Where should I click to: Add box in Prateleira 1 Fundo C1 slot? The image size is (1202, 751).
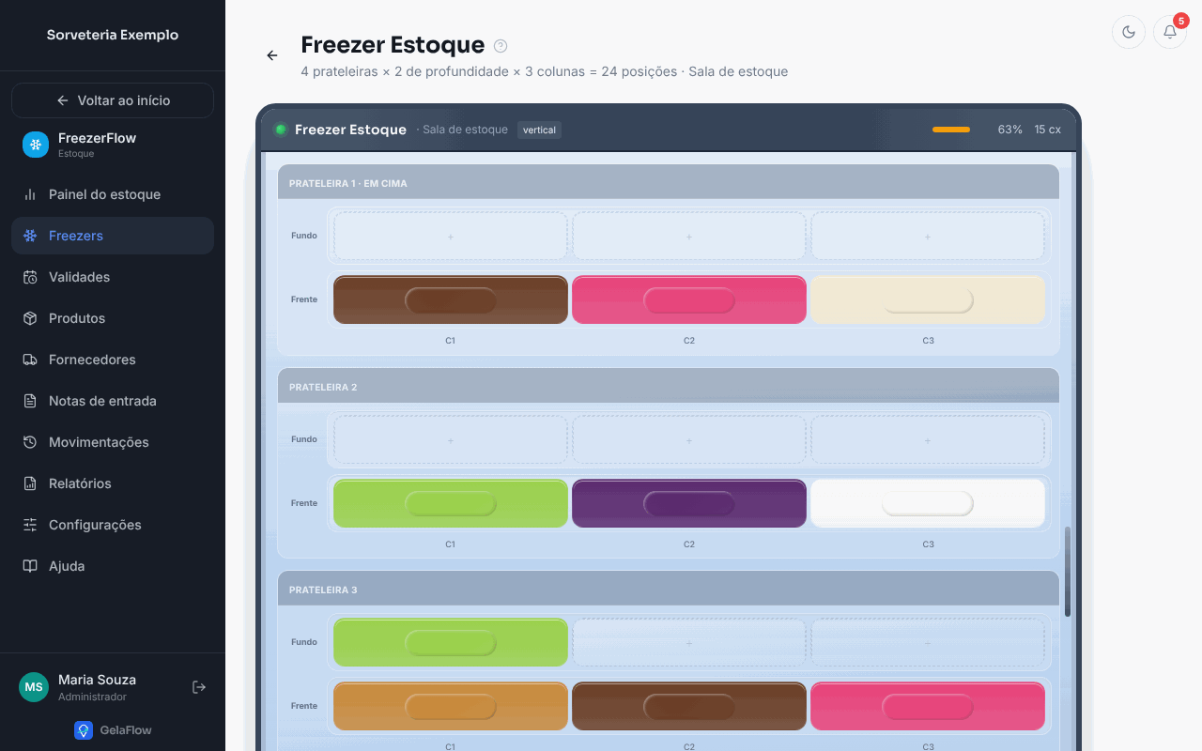point(451,237)
